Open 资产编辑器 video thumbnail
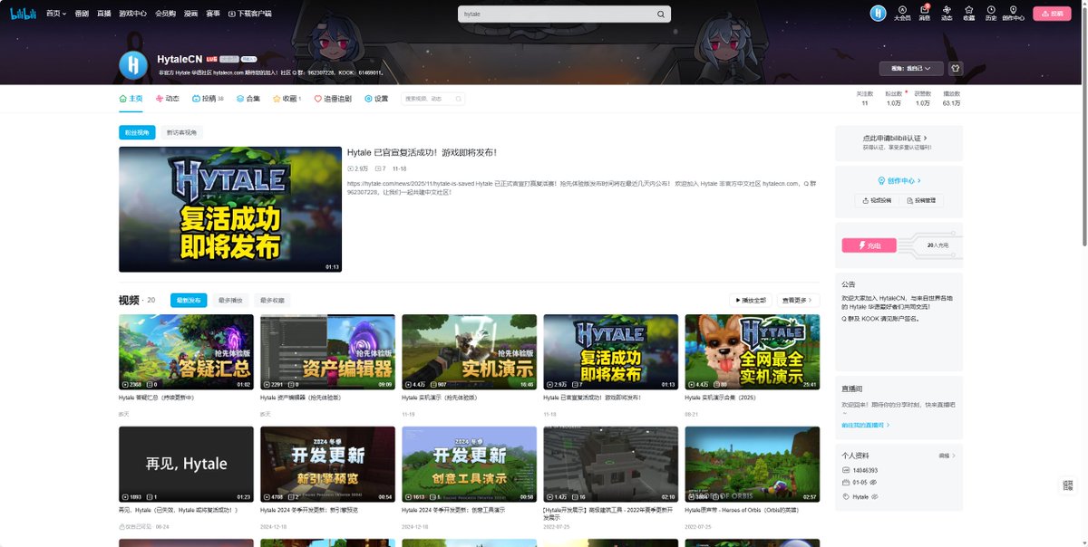The width and height of the screenshot is (1088, 547). pyautogui.click(x=327, y=352)
